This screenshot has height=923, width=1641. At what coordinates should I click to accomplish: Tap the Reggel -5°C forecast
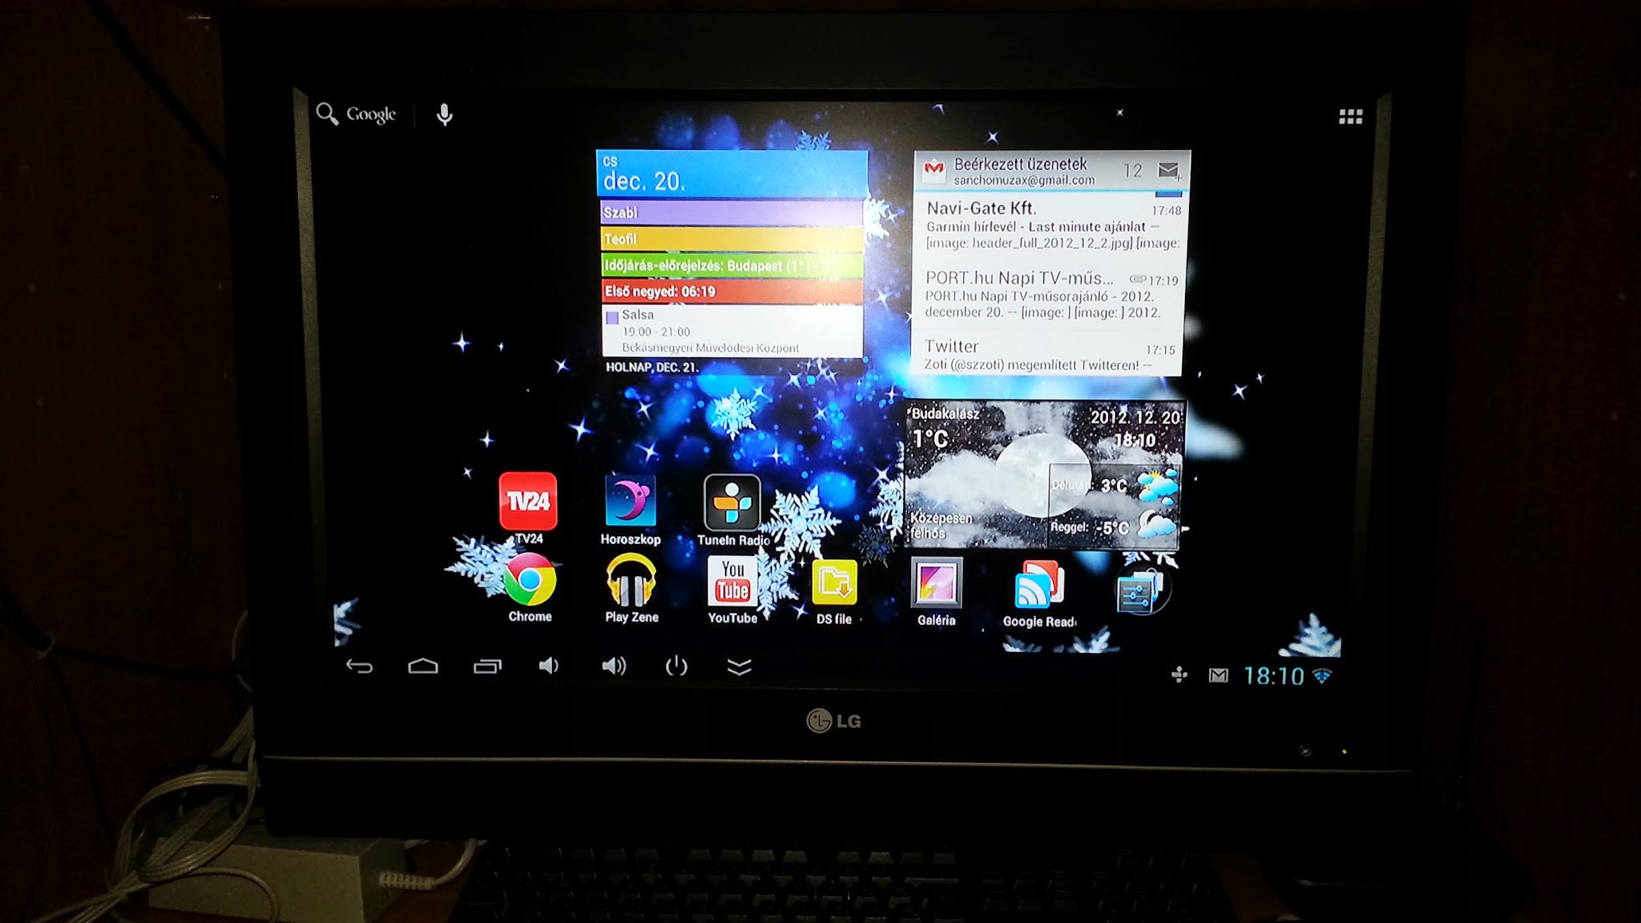(1114, 527)
